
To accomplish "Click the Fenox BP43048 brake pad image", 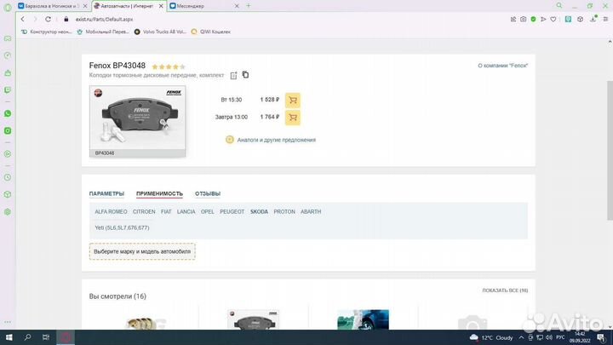I will tap(138, 120).
